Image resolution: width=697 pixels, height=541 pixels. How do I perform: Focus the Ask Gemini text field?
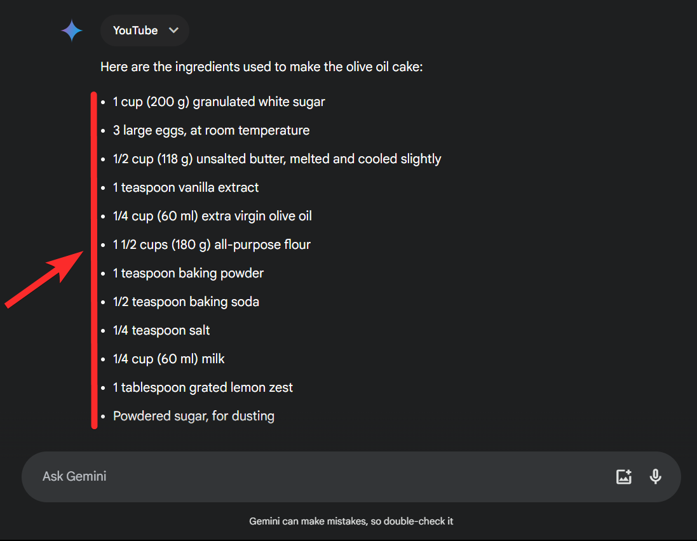click(x=318, y=476)
